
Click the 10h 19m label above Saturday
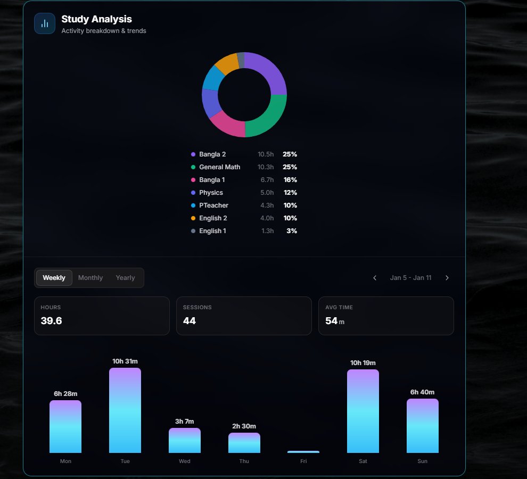(x=363, y=363)
